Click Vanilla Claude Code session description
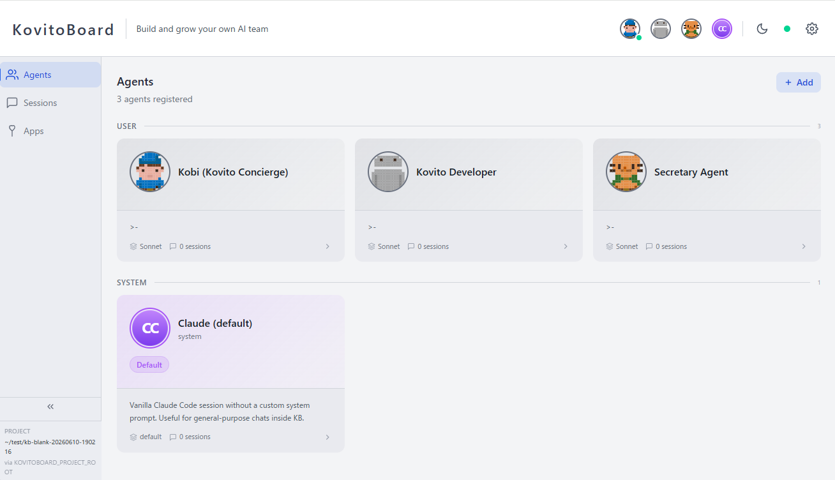The image size is (835, 480). coord(220,412)
